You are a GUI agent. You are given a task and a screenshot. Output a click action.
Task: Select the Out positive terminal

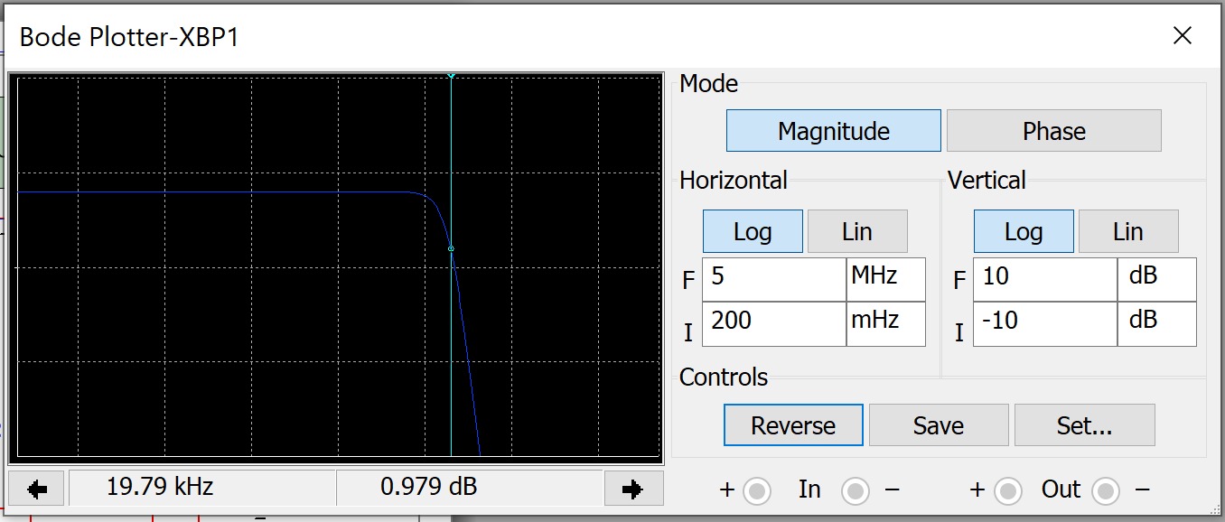pos(1006,490)
